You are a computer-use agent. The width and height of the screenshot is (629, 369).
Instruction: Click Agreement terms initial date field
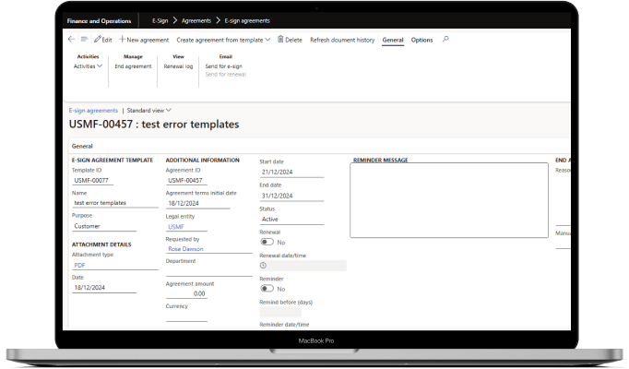pos(198,203)
